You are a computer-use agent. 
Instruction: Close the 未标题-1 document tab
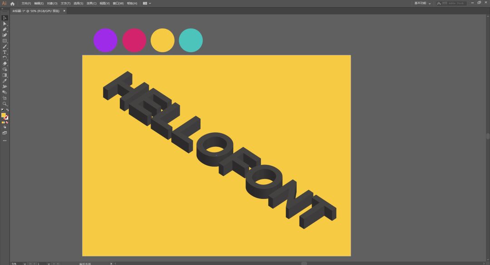click(x=64, y=10)
